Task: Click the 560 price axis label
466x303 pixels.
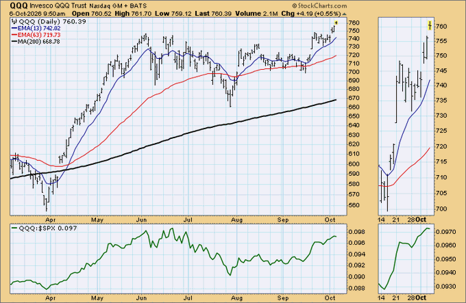Action: tap(354, 205)
